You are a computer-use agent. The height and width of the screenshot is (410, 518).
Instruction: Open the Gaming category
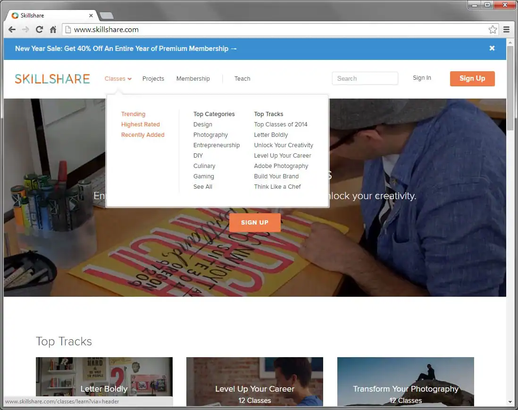click(203, 176)
